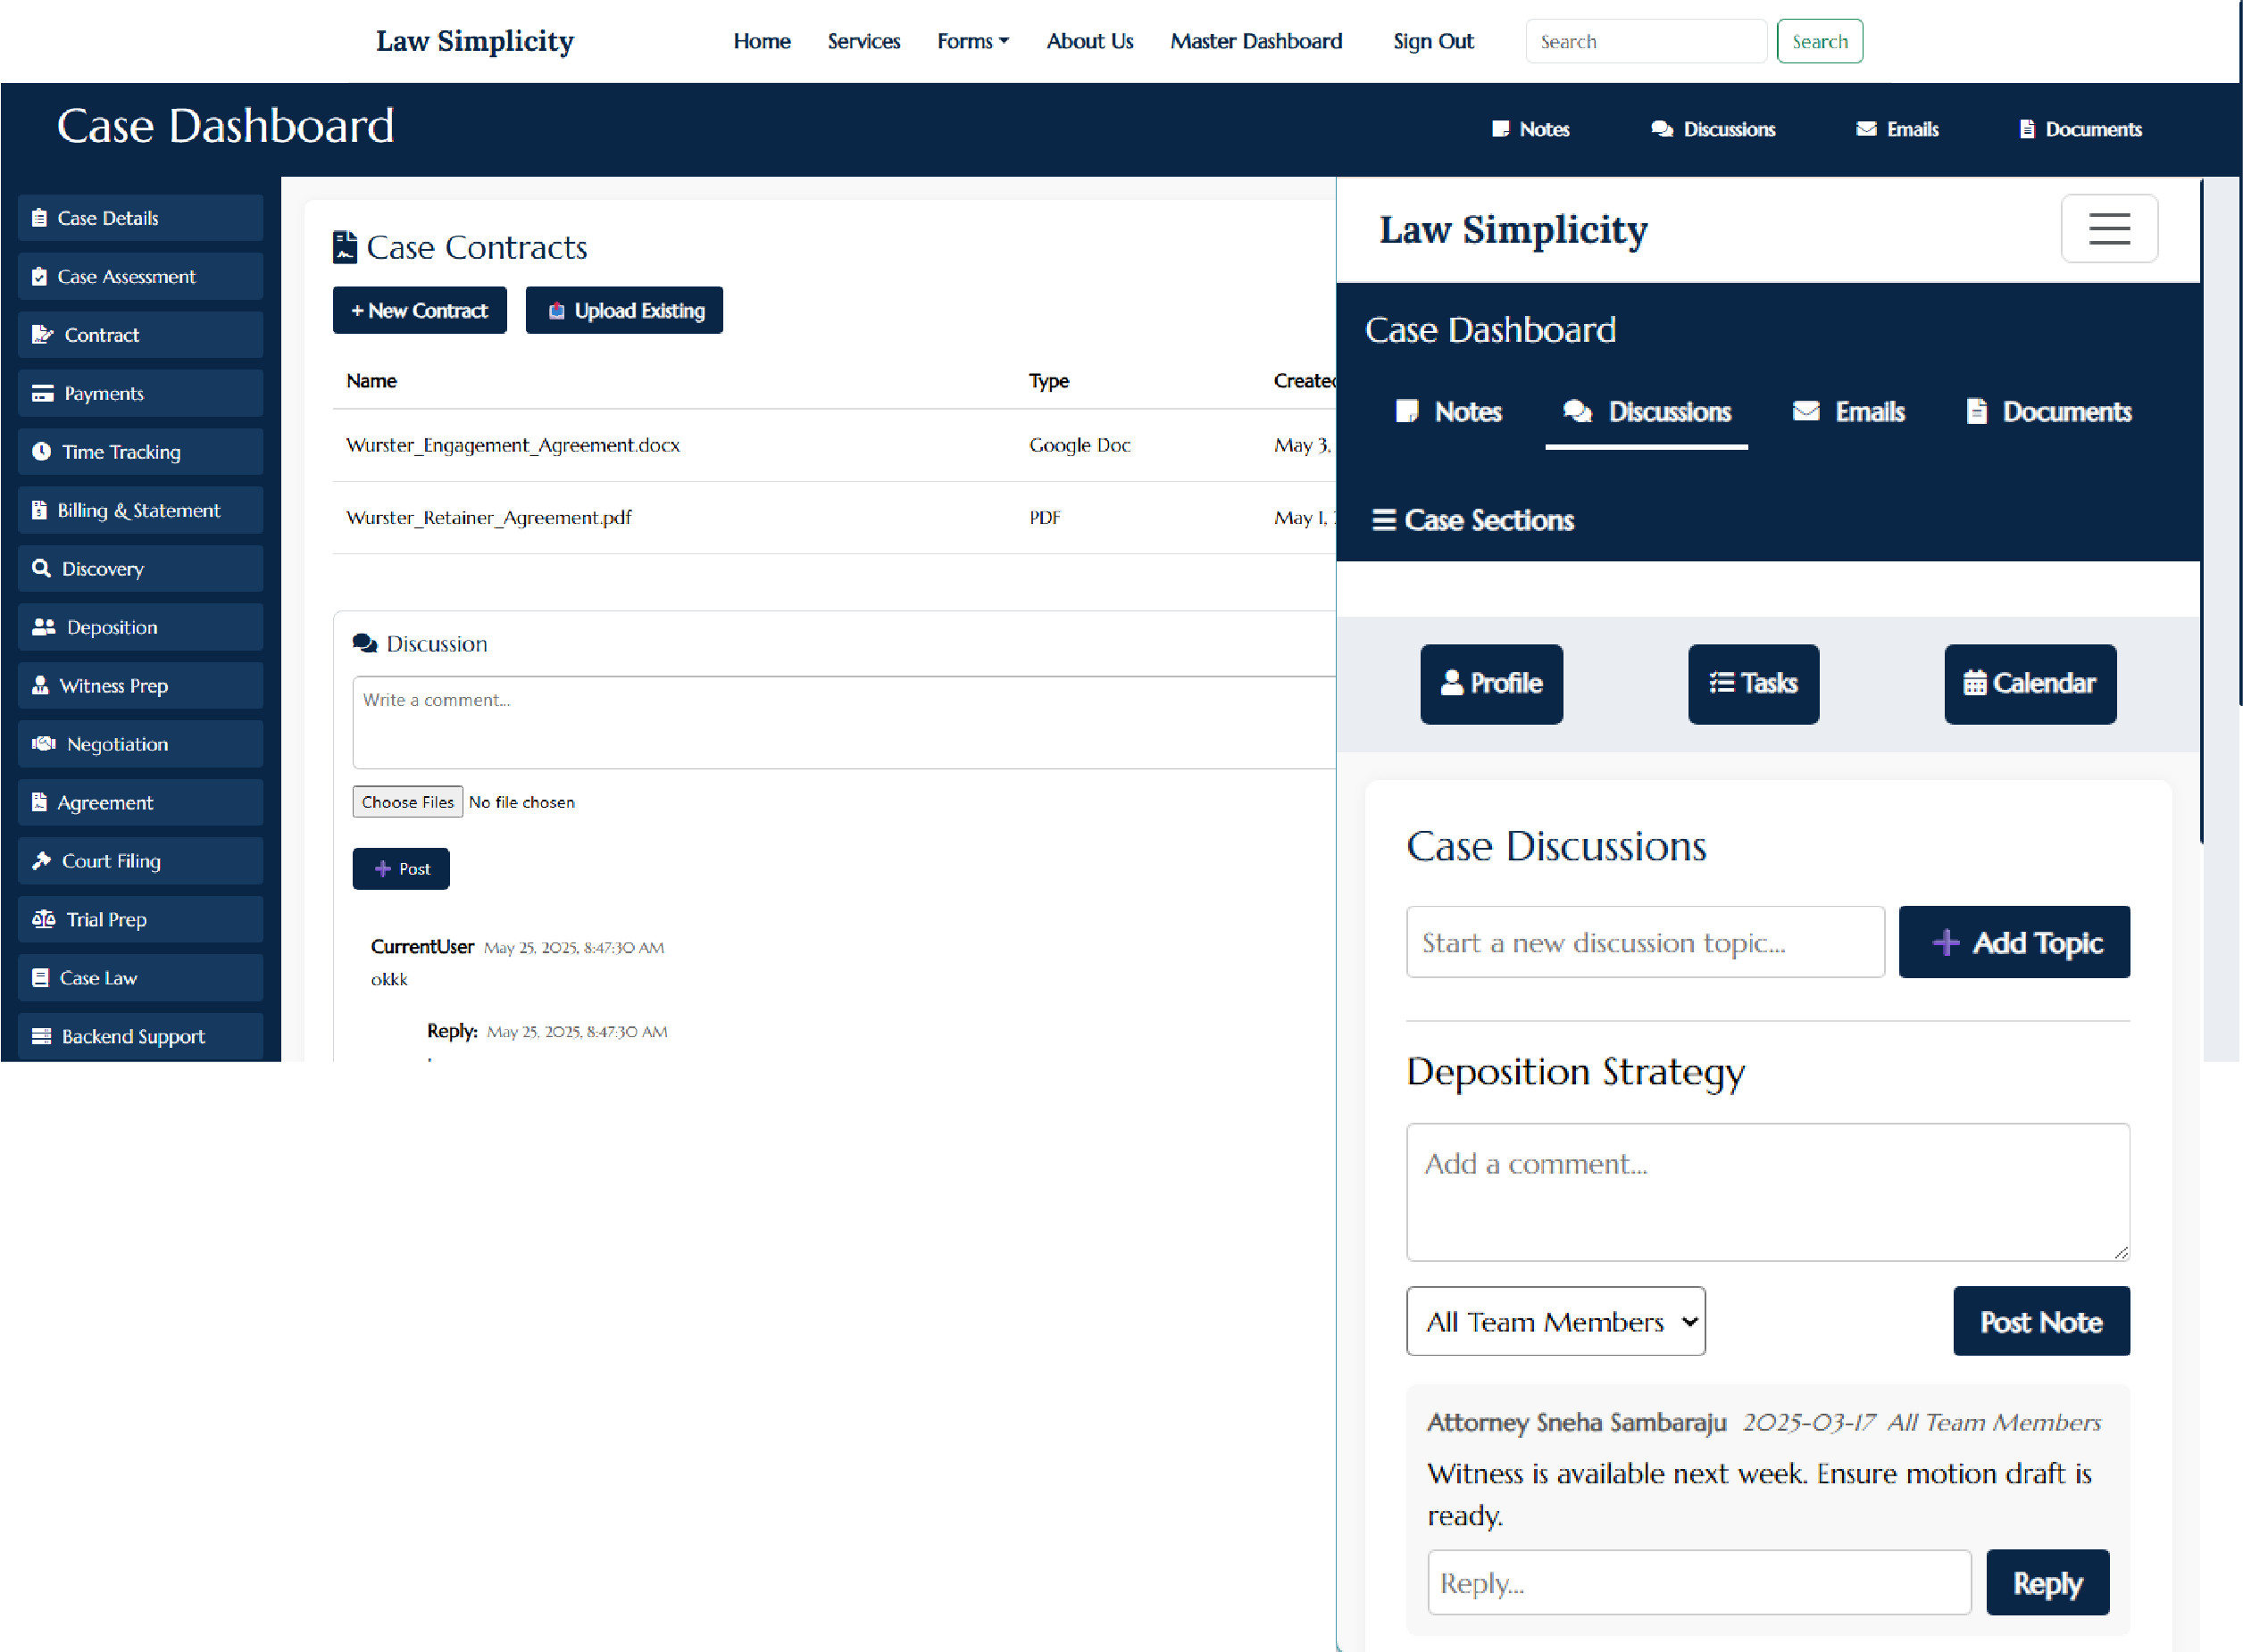Click the Add Topic button in Case Discussions
The width and height of the screenshot is (2243, 1652).
[x=2013, y=942]
